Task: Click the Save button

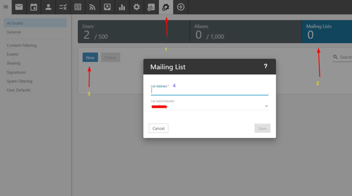Action: [262, 128]
